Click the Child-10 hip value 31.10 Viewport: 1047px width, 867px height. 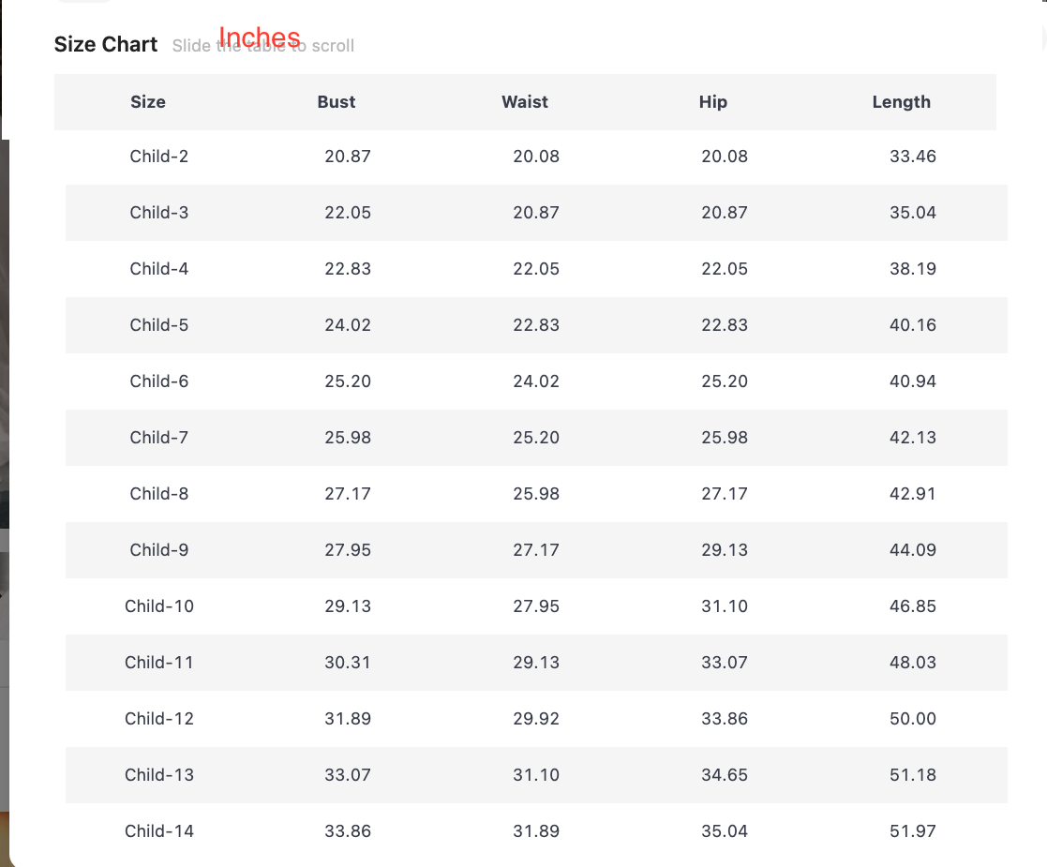[725, 606]
